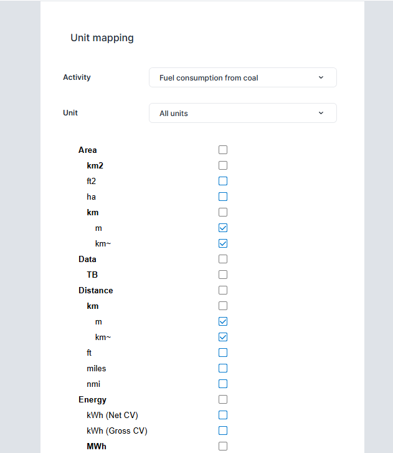Uncheck the m checkbox under Distance km
393x453 pixels.
click(223, 321)
